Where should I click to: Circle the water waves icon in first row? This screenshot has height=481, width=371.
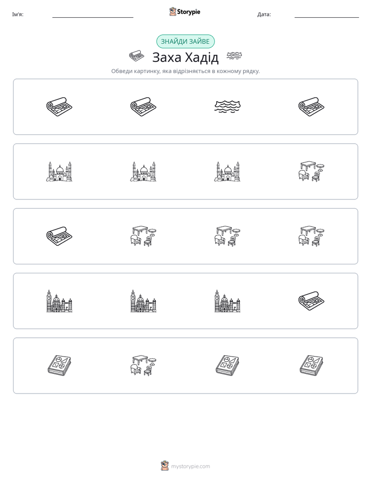point(228,107)
